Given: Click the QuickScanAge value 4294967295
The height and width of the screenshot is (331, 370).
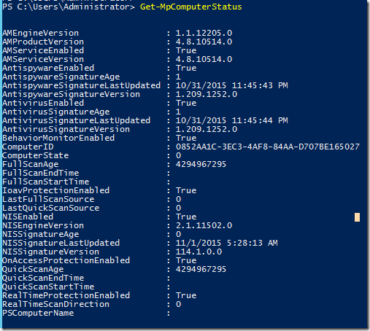Looking at the screenshot, I should (x=201, y=269).
